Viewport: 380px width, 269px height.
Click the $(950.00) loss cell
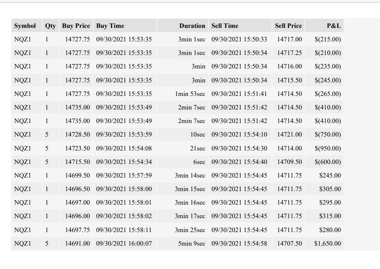coord(324,148)
